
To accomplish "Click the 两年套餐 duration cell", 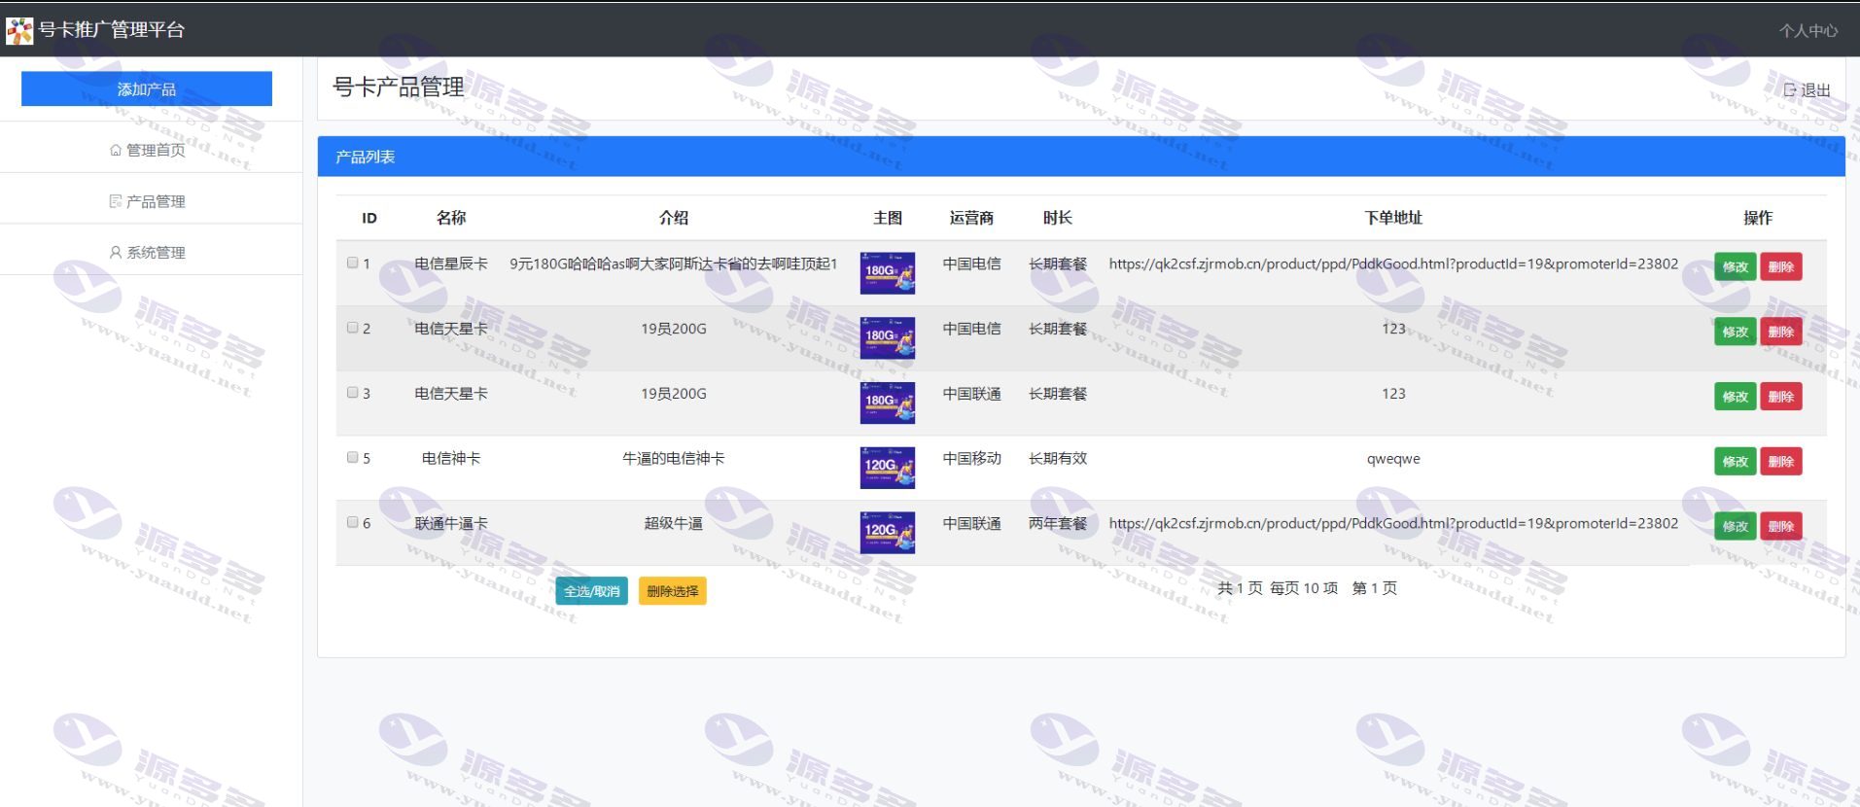I will [x=1058, y=523].
